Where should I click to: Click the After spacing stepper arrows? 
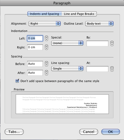[46, 73]
